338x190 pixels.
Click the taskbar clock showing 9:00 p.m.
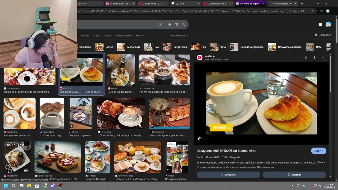pyautogui.click(x=329, y=186)
